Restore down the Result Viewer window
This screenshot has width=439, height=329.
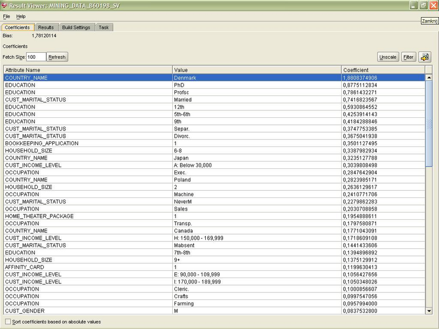pyautogui.click(x=423, y=5)
